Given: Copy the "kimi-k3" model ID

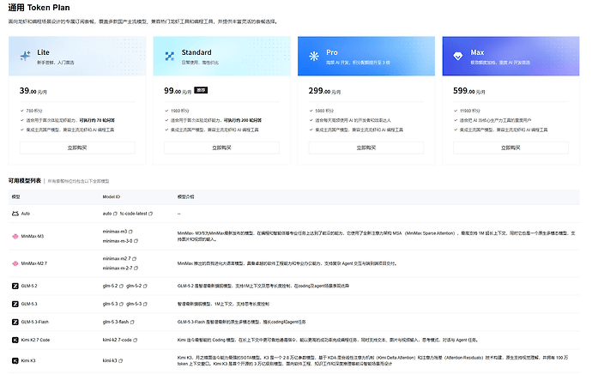Looking at the screenshot, I should tap(121, 361).
